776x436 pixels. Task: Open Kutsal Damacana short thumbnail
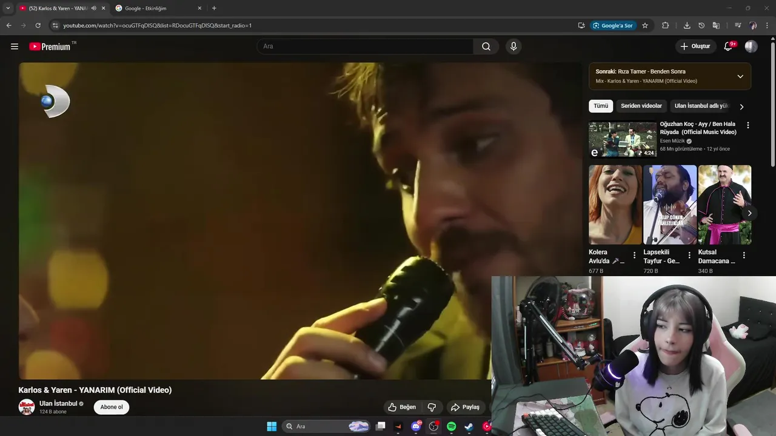click(724, 205)
